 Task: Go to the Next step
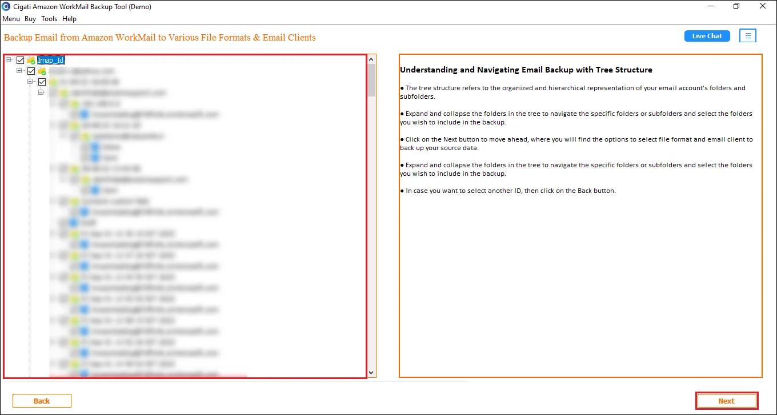coord(727,401)
